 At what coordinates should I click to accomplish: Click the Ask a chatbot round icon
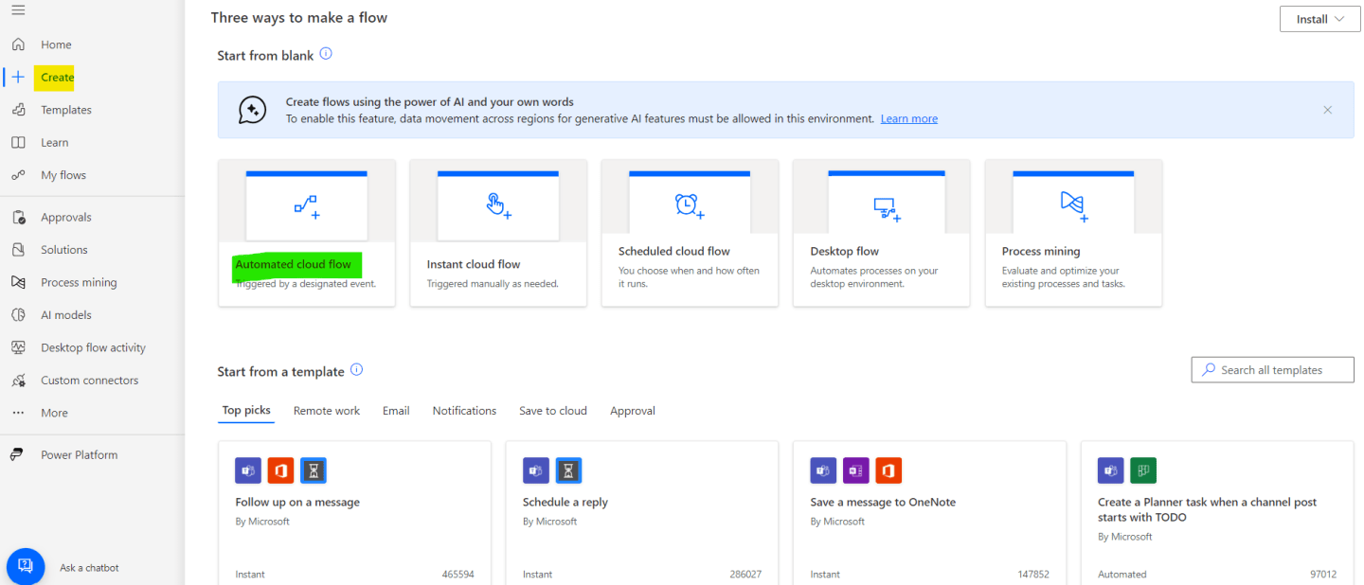coord(26,566)
